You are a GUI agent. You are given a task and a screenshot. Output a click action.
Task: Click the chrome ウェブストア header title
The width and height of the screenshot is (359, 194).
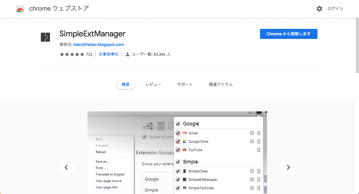59,9
